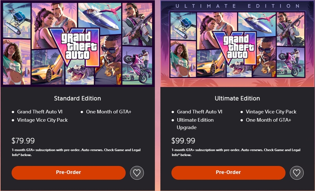Pre-Order the Ultimate Edition
This screenshot has width=315, height=191.
pos(228,173)
